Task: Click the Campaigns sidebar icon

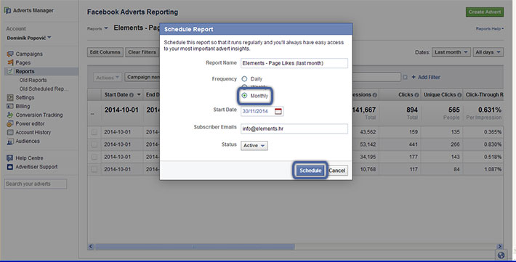Action: 10,54
